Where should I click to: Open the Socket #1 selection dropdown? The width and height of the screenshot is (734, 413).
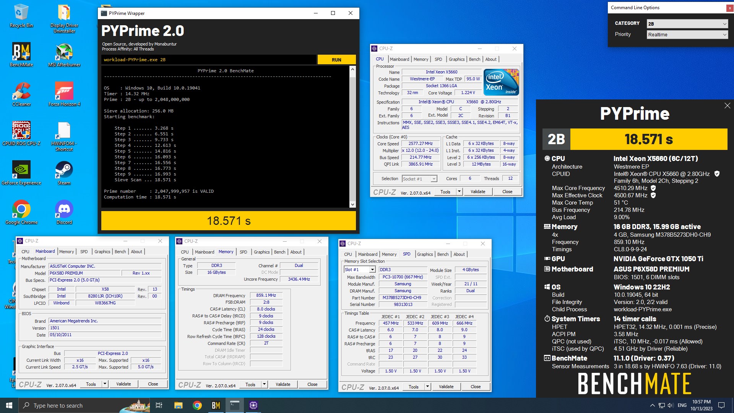coord(419,179)
